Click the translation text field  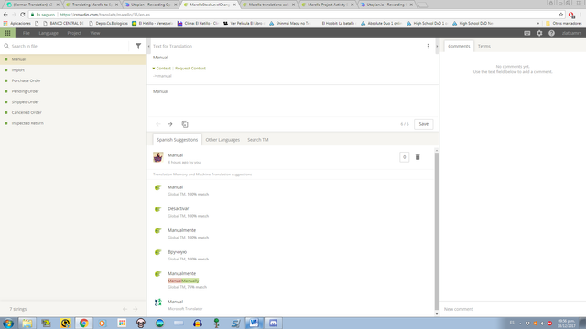point(293,101)
